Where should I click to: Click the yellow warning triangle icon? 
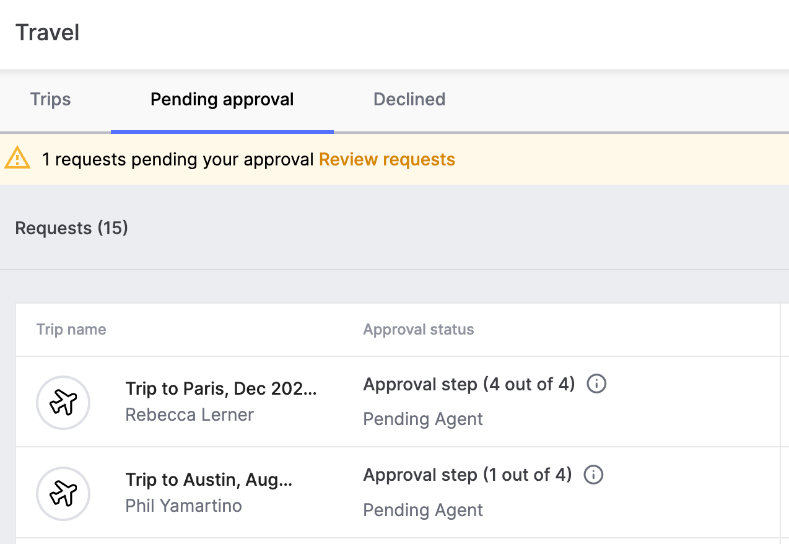(x=17, y=159)
